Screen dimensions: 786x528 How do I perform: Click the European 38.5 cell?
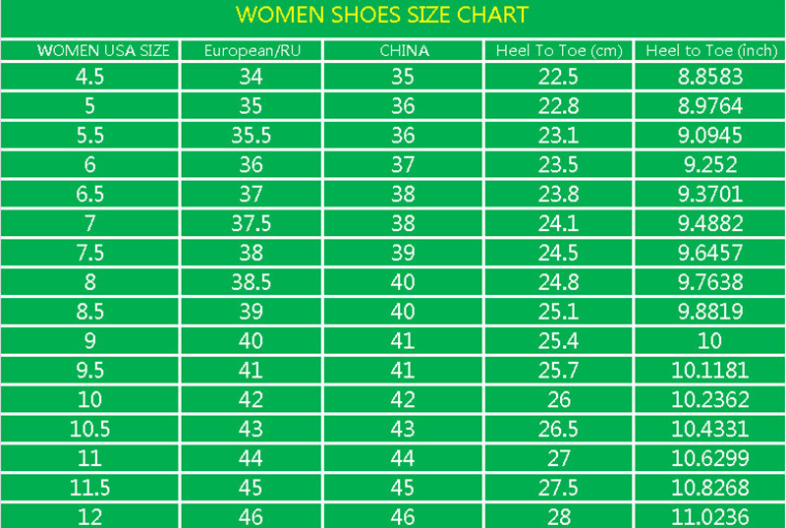[x=251, y=283]
